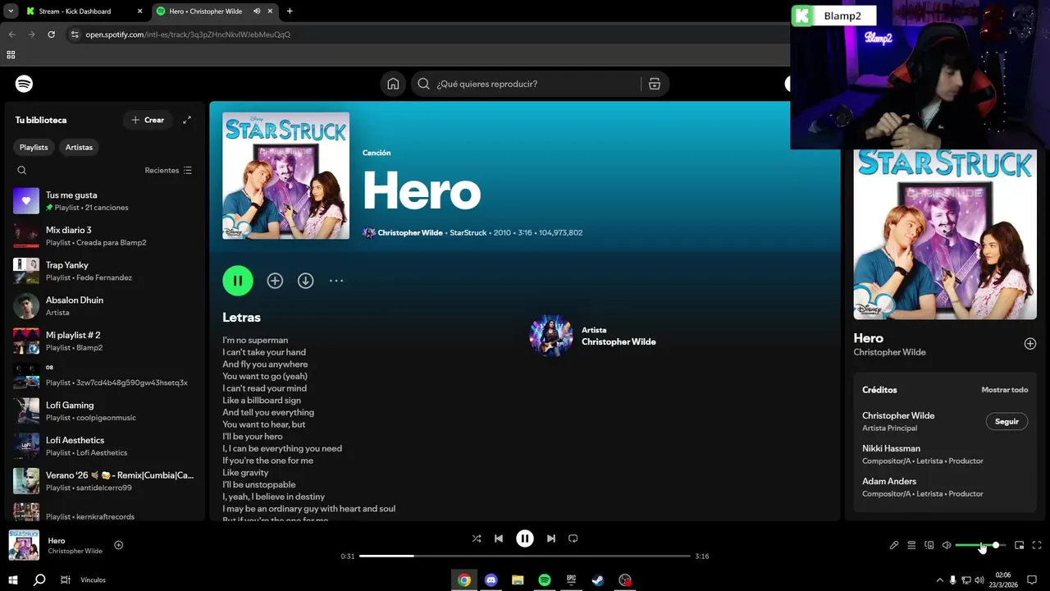The width and height of the screenshot is (1050, 591).
Task: Click the large StarStruck cover in side panel
Action: pos(945,234)
